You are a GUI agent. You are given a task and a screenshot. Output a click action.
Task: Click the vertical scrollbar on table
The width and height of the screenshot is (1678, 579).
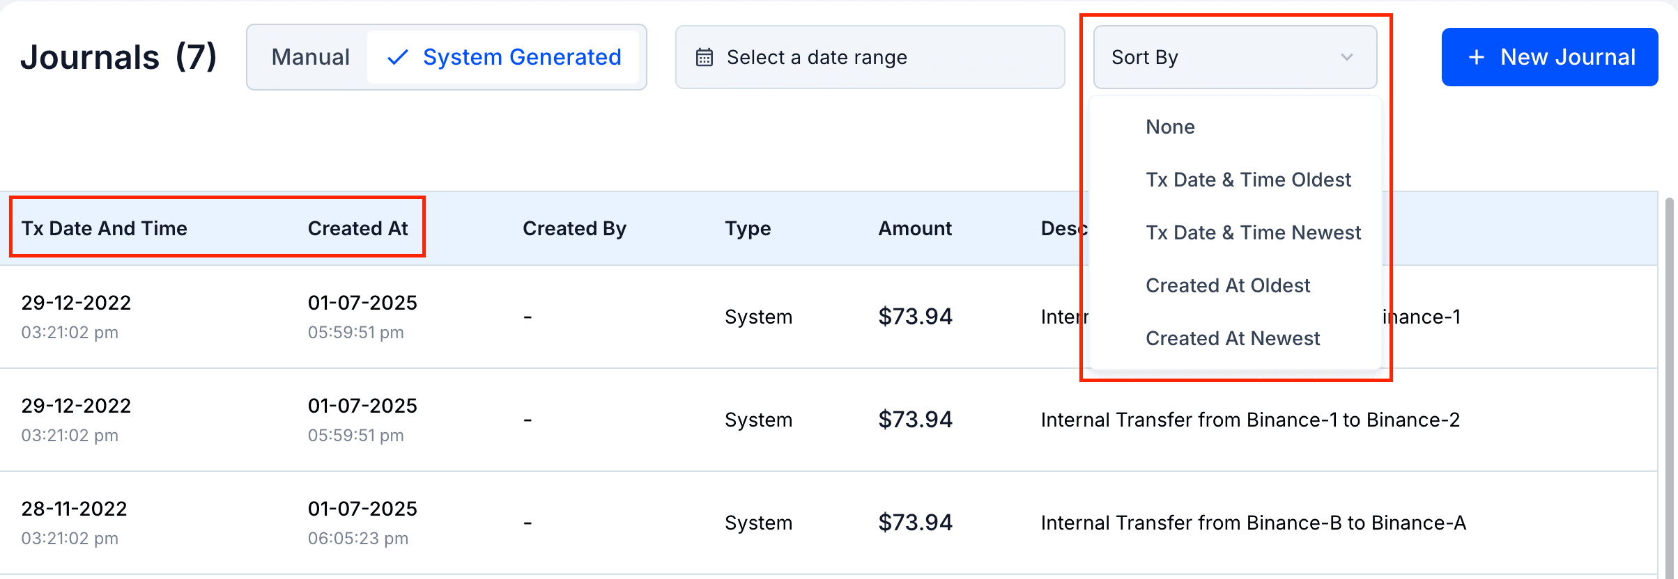point(1668,383)
